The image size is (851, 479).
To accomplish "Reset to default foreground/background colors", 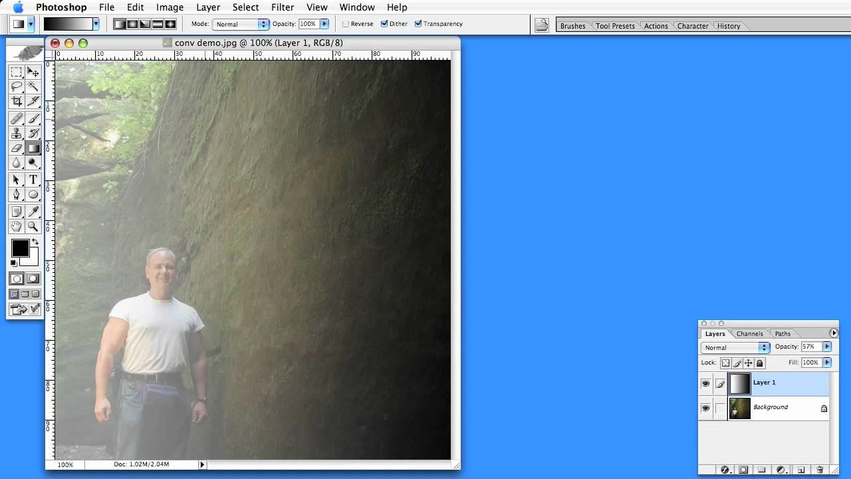I will (x=14, y=263).
